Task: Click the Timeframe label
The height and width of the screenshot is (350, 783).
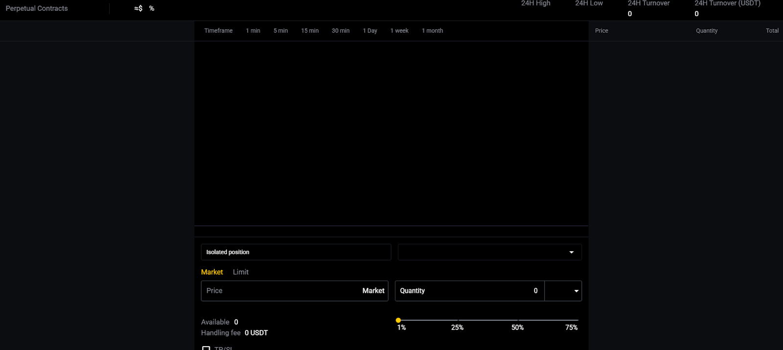Action: (218, 31)
